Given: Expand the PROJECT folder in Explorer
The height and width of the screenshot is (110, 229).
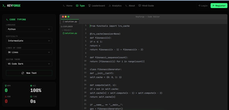Looking at the screenshot, I should click(66, 30).
